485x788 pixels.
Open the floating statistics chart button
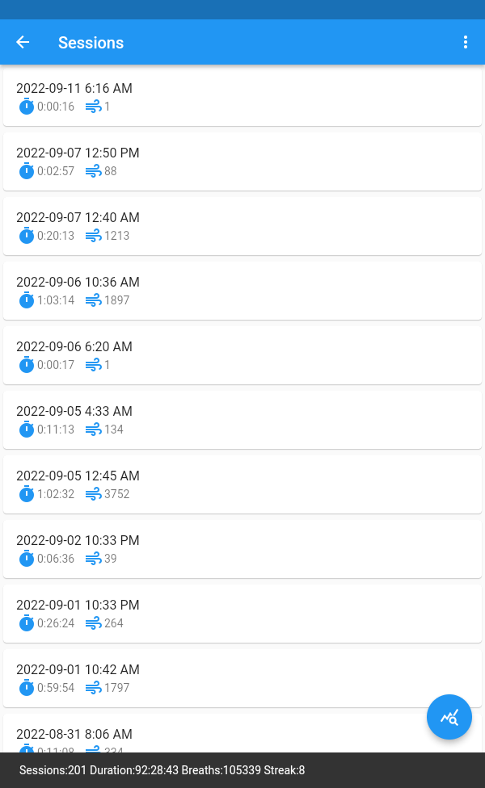449,717
